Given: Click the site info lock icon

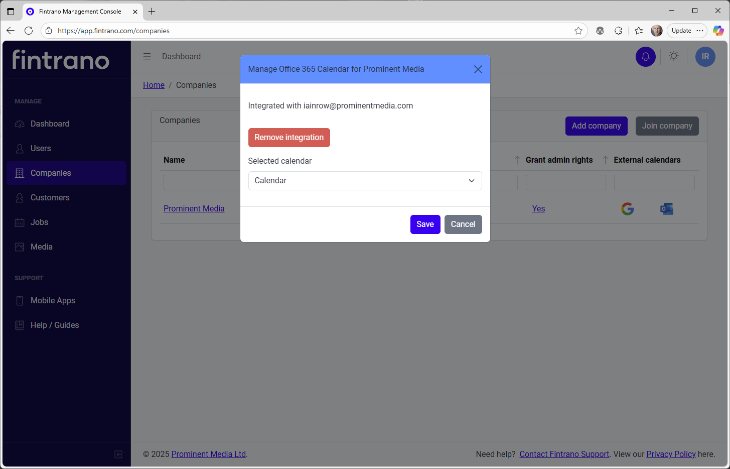Looking at the screenshot, I should (49, 31).
